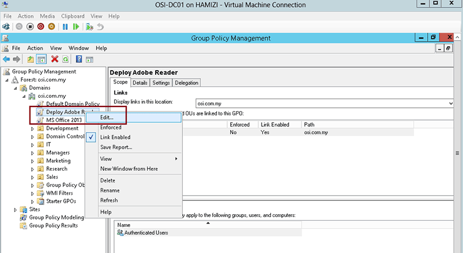The image size is (463, 253).
Task: Expand the Sales OU
Action: [x=32, y=177]
